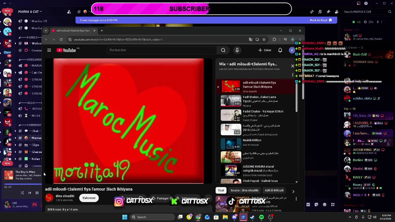The width and height of the screenshot is (395, 222).
Task: Open Chrome extensions puzzle icon
Action: [x=274, y=39]
